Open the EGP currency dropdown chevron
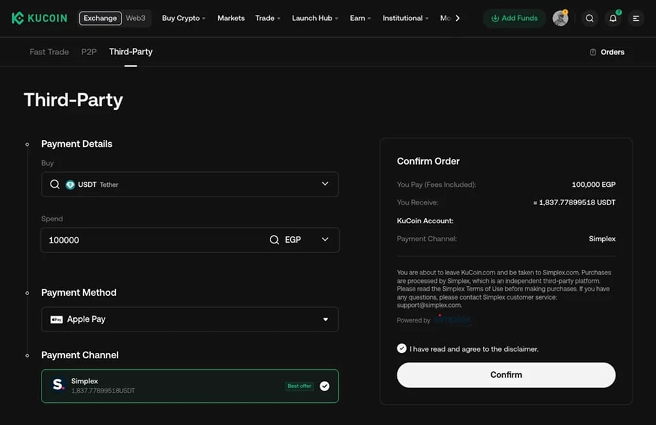Image resolution: width=656 pixels, height=425 pixels. click(325, 239)
